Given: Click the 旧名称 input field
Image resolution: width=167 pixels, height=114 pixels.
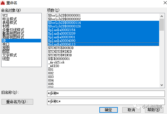Looking at the screenshot, I should (x=106, y=94).
